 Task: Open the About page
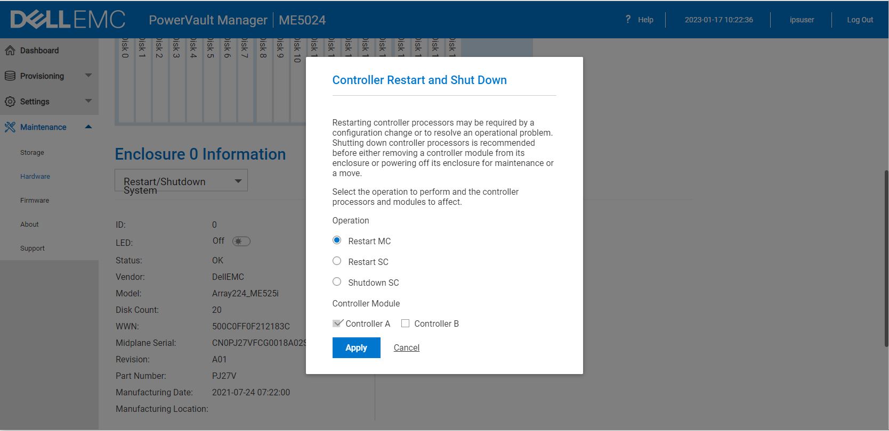(x=29, y=225)
